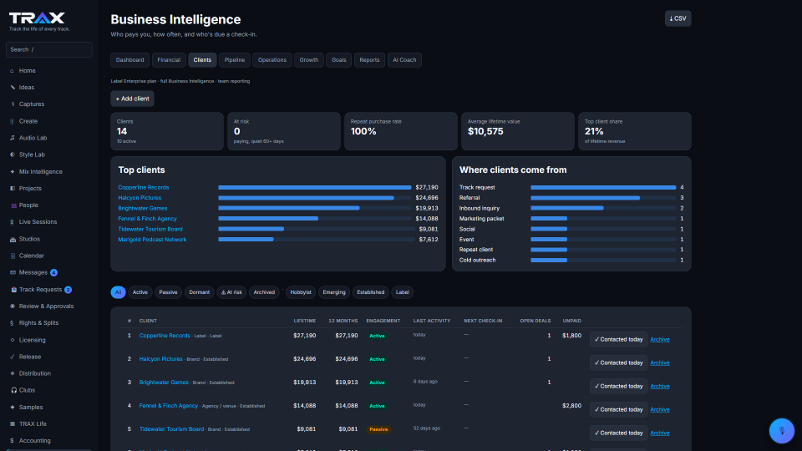This screenshot has width=802, height=451.
Task: Click the Search field in the sidebar
Action: pyautogui.click(x=49, y=49)
